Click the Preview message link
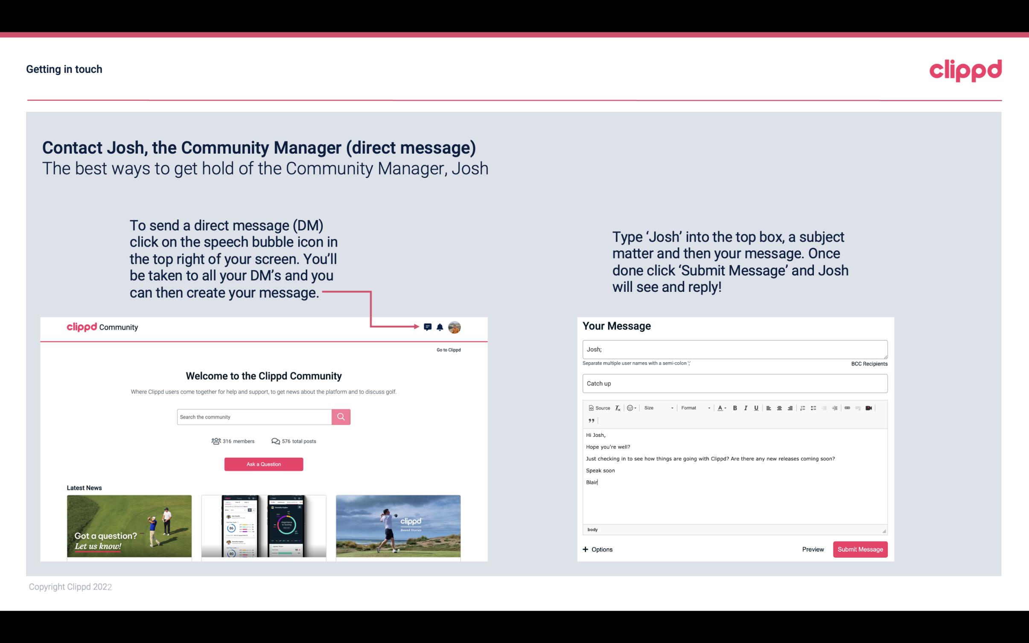 click(813, 549)
